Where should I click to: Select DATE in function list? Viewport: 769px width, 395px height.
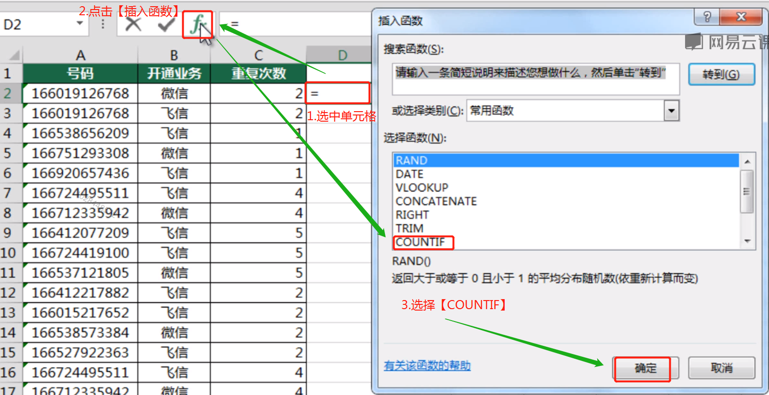pyautogui.click(x=566, y=174)
